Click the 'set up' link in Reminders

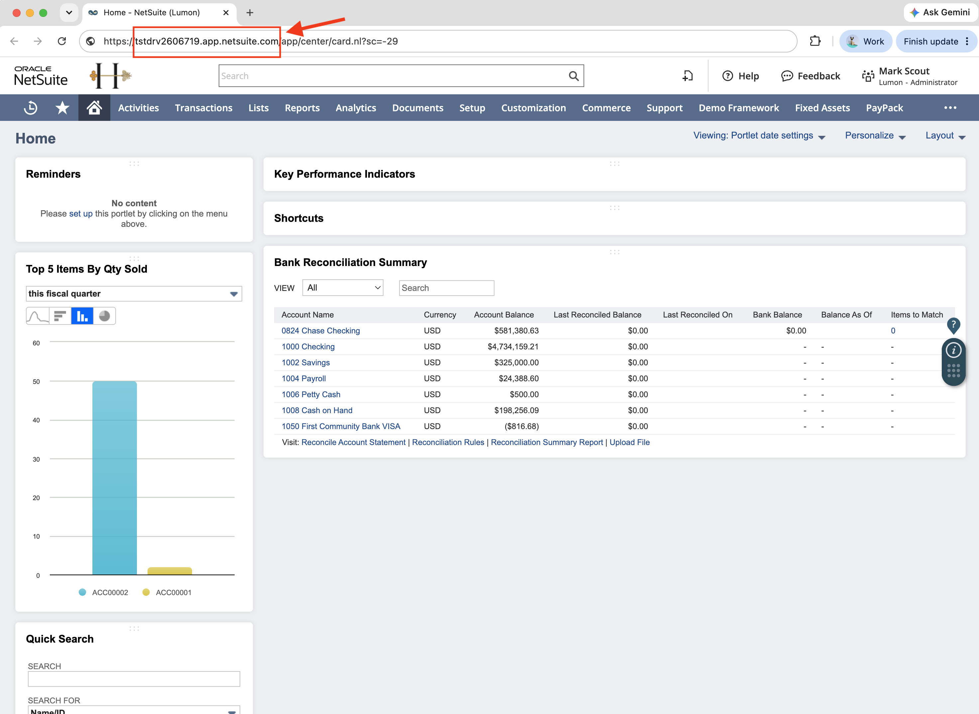pyautogui.click(x=81, y=214)
